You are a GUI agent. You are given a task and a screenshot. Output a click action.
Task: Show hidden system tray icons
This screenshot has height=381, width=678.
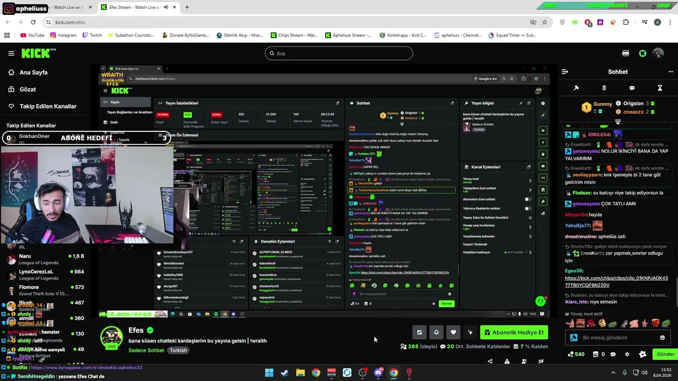point(613,373)
